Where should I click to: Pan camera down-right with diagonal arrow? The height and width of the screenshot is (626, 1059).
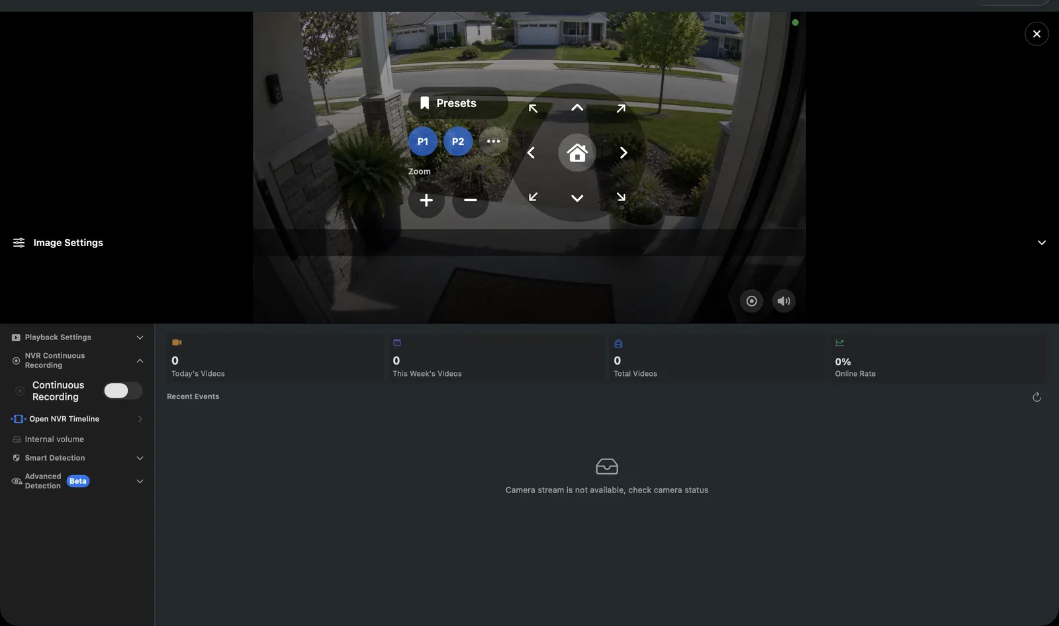click(x=621, y=197)
